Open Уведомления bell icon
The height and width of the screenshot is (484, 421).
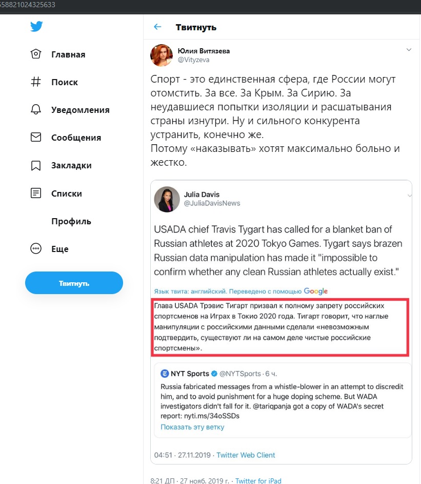[x=36, y=109]
